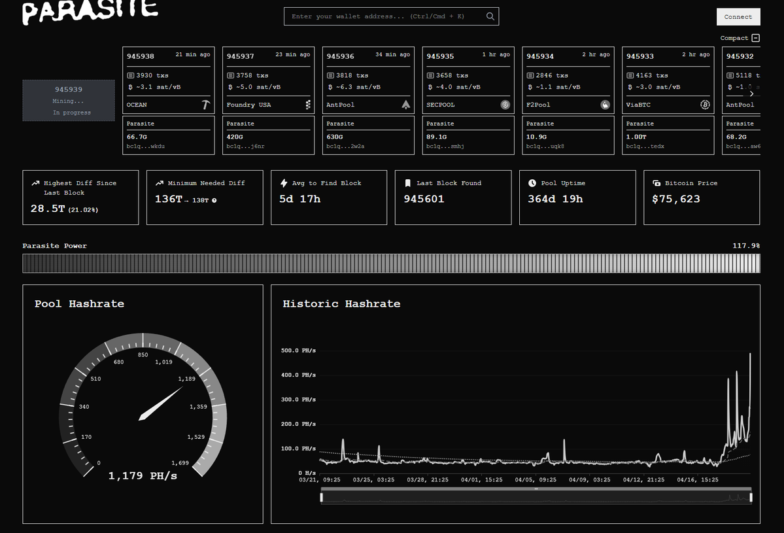This screenshot has width=784, height=533.
Task: Open block 945938 card
Action: point(169,80)
